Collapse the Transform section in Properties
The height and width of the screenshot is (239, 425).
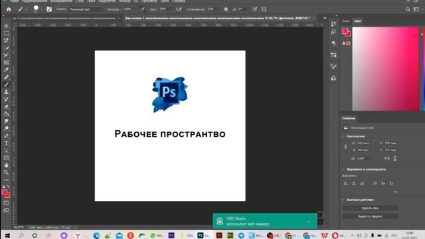coord(343,136)
